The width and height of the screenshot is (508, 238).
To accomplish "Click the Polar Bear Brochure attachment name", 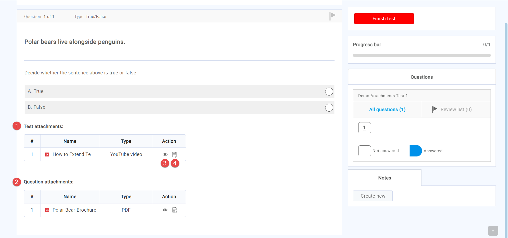I will (74, 210).
